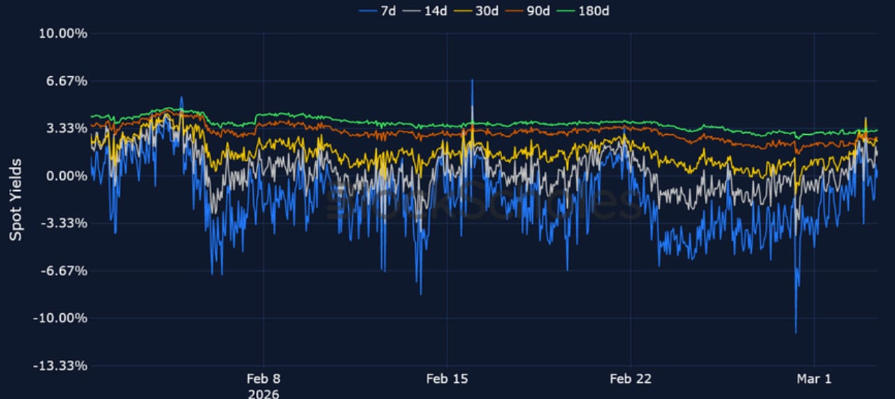Click the -13.33% y-axis tick label

(60, 366)
